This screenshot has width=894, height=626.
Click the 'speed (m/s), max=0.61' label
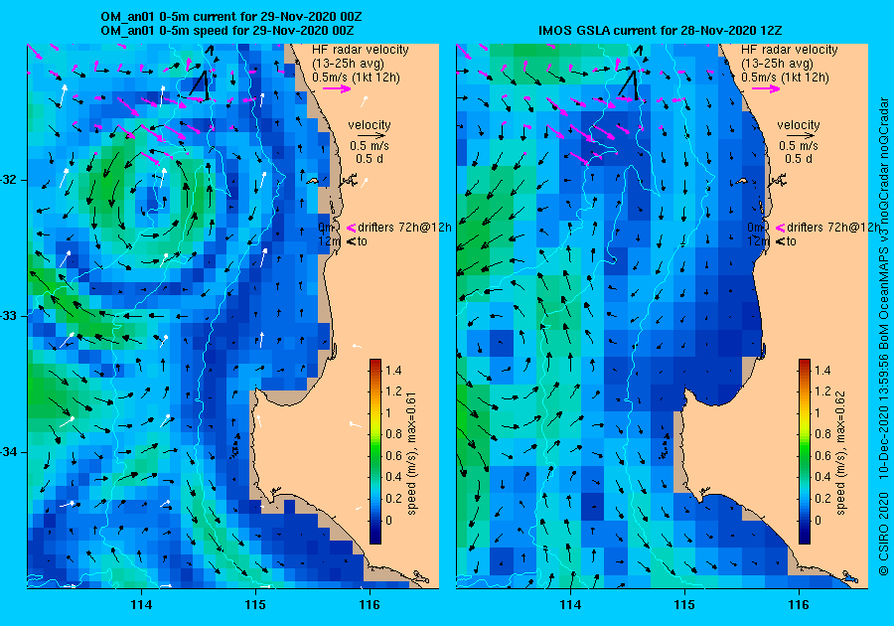[x=411, y=453]
